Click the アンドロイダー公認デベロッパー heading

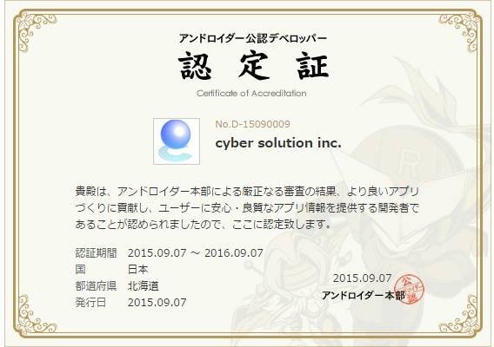tap(253, 38)
